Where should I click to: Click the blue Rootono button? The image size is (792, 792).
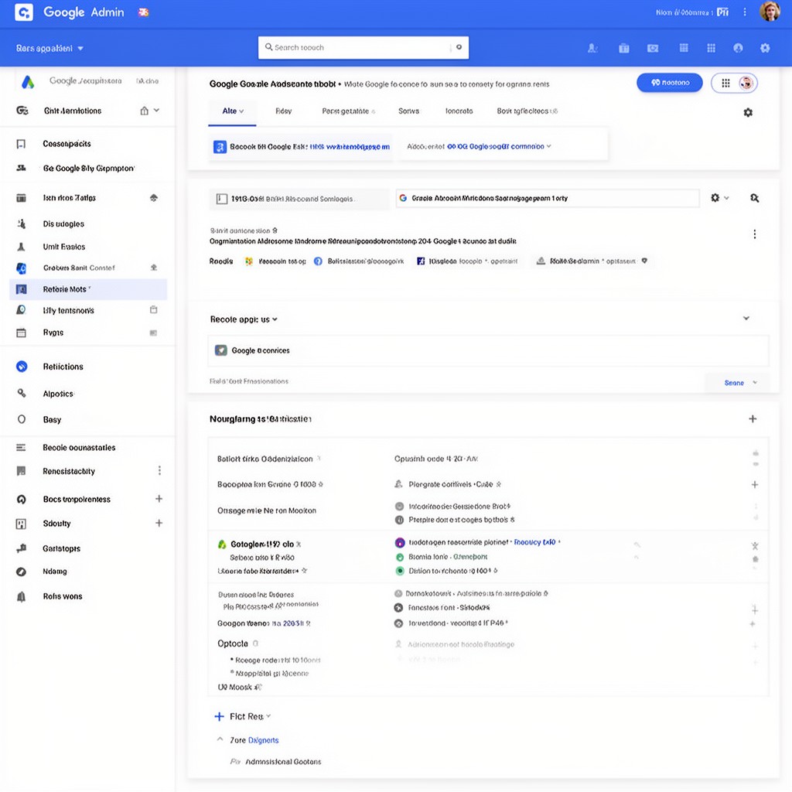coord(669,82)
